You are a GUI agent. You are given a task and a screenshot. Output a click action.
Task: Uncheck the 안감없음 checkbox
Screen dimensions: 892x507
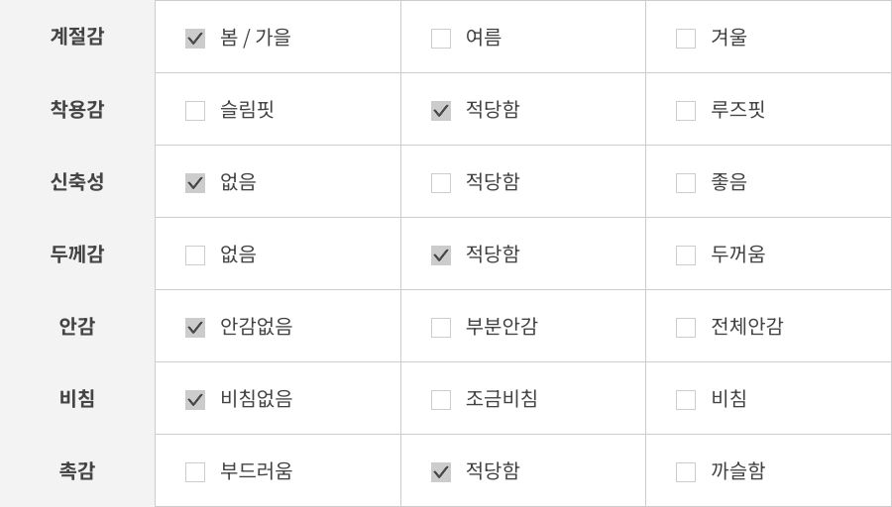pos(195,328)
